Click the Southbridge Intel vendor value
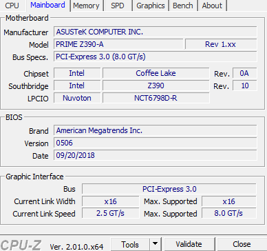This screenshot has width=267, height=251. pyautogui.click(x=77, y=86)
